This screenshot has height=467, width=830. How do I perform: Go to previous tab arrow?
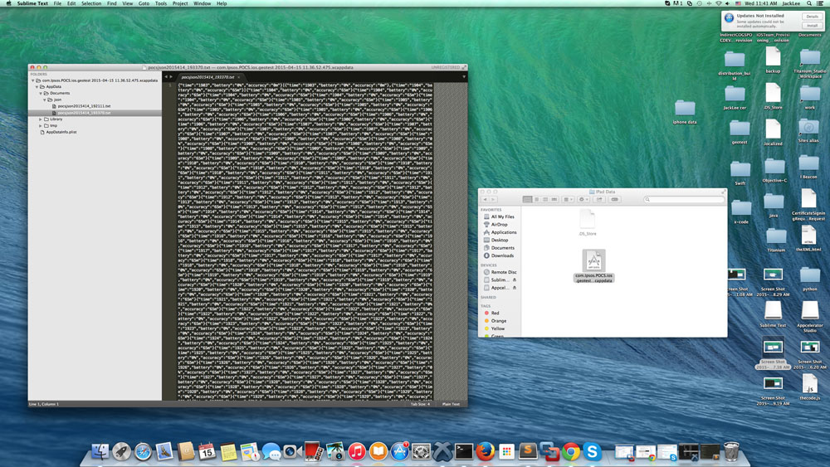166,77
